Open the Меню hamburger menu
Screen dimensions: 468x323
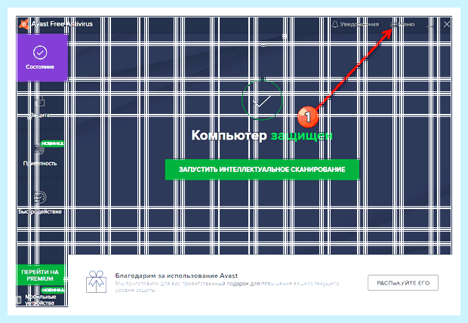pyautogui.click(x=402, y=24)
